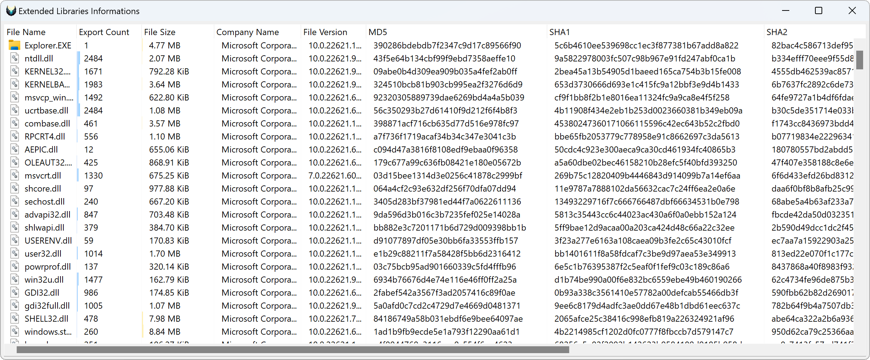870x360 pixels.
Task: Select the ntdll.dll file name
Action: [39, 58]
